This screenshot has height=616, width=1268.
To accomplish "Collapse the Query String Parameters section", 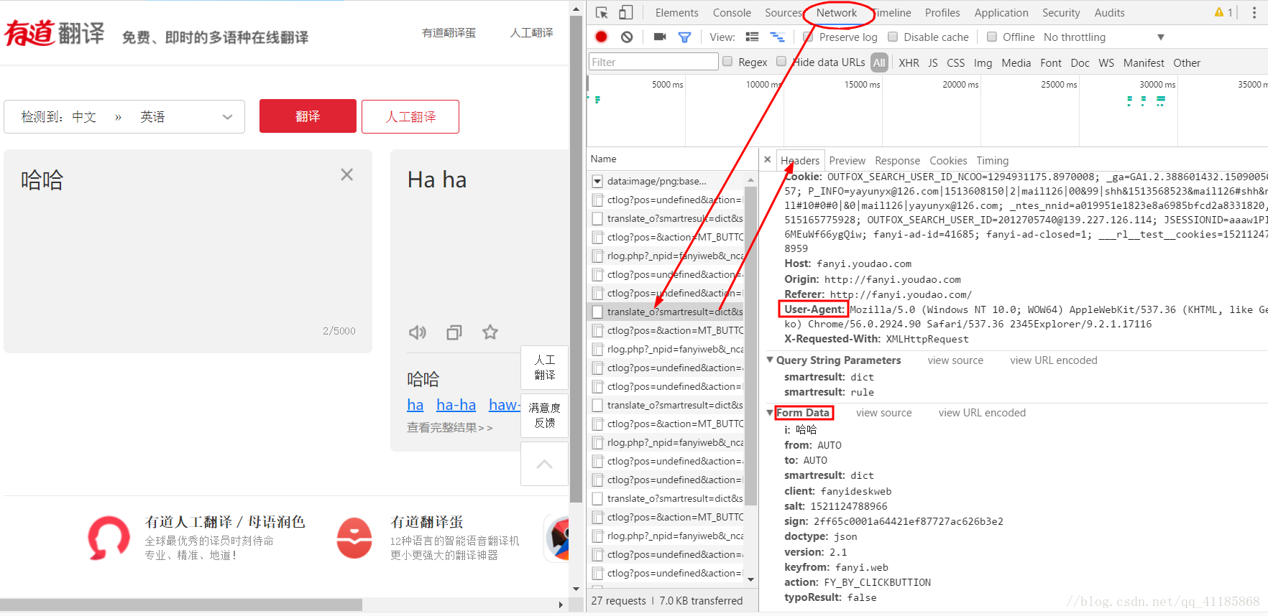I will [771, 360].
